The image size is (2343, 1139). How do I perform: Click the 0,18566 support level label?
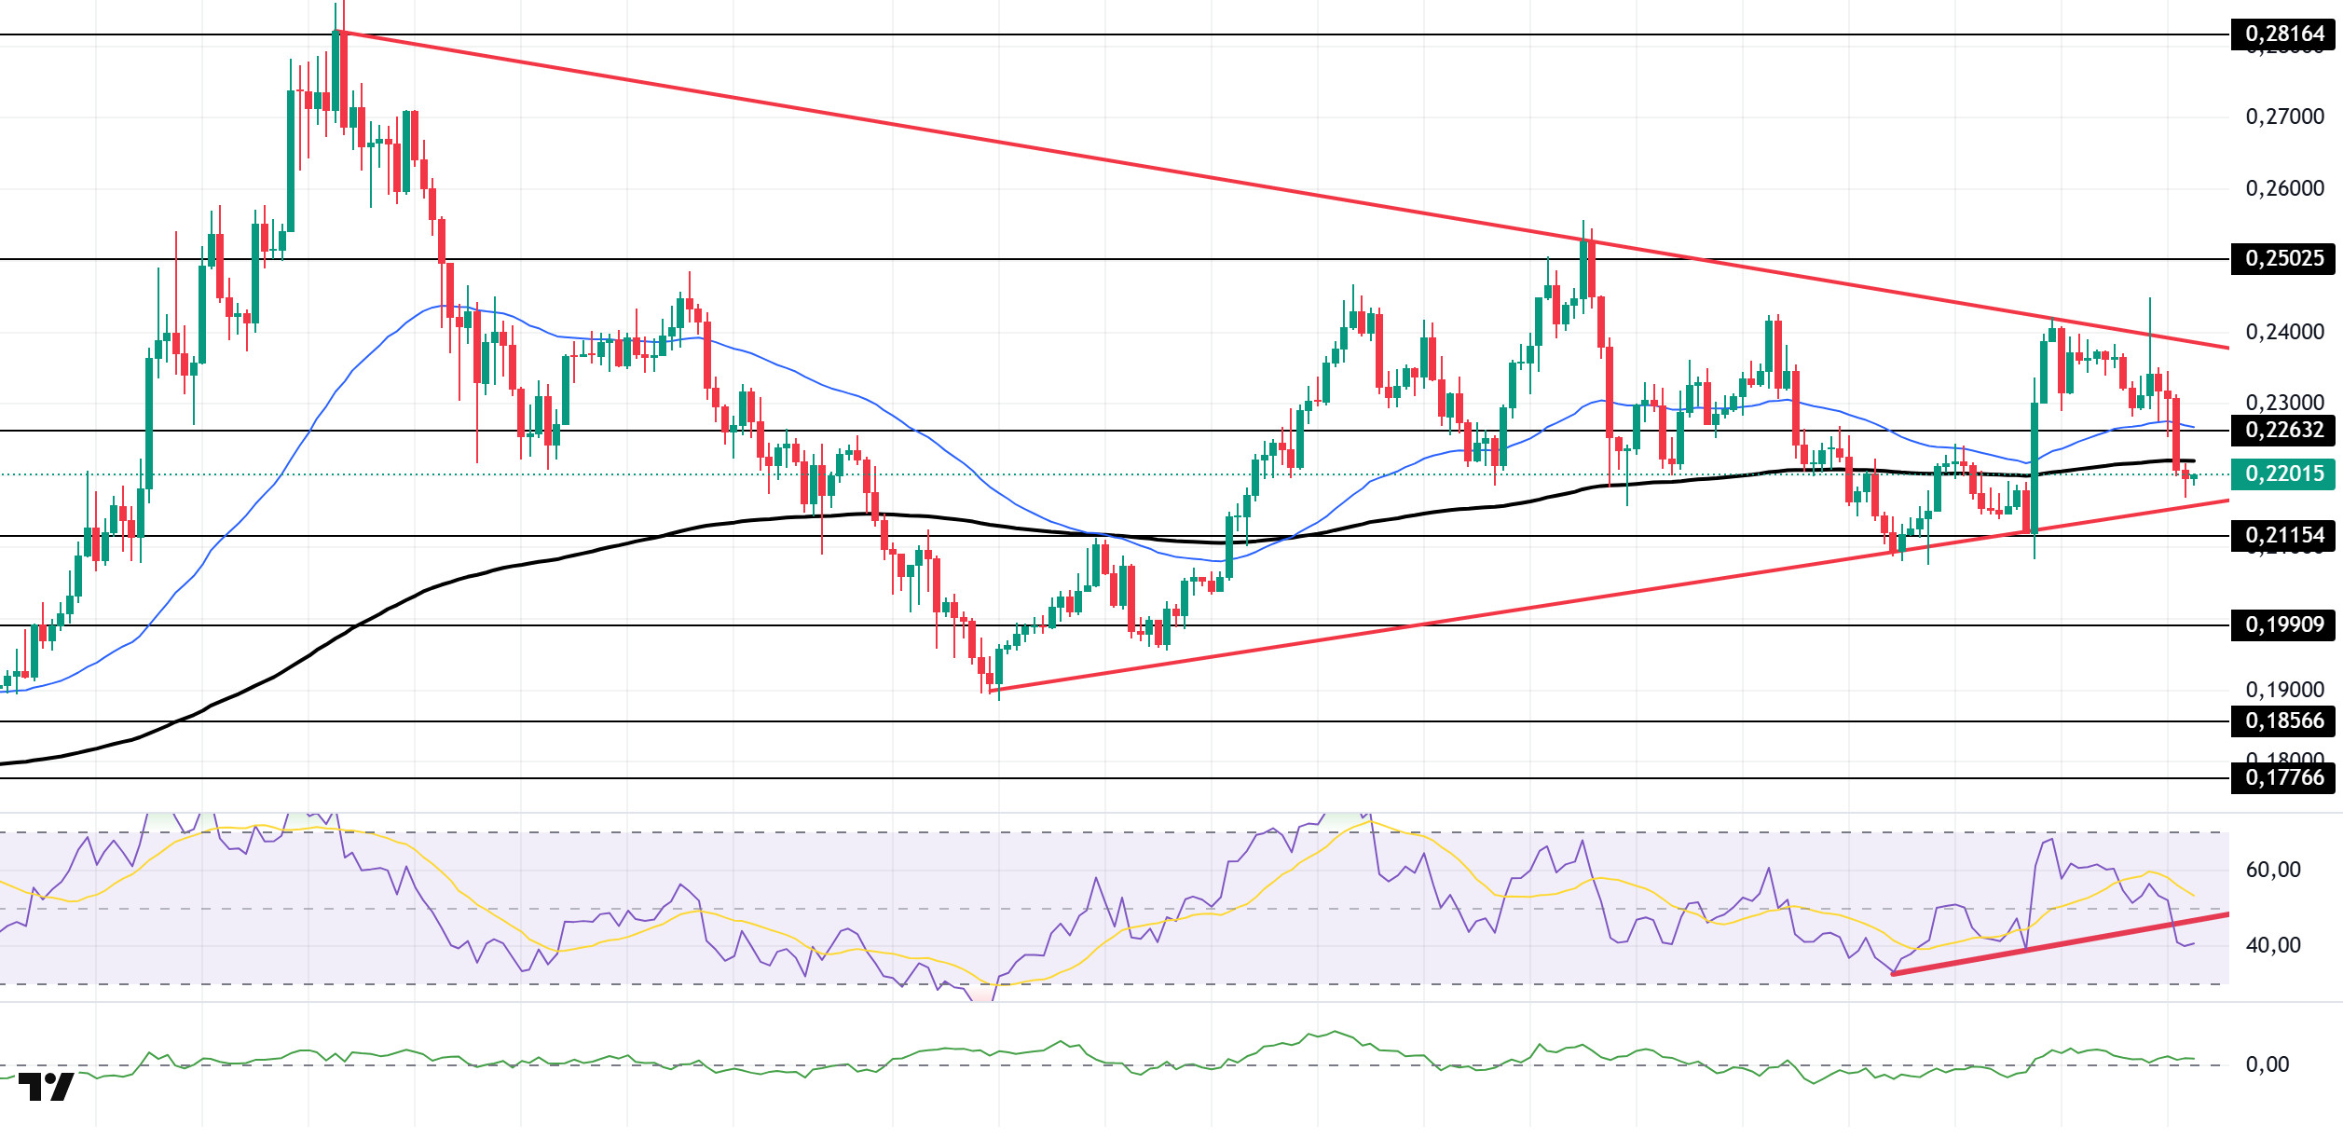coord(2283,720)
